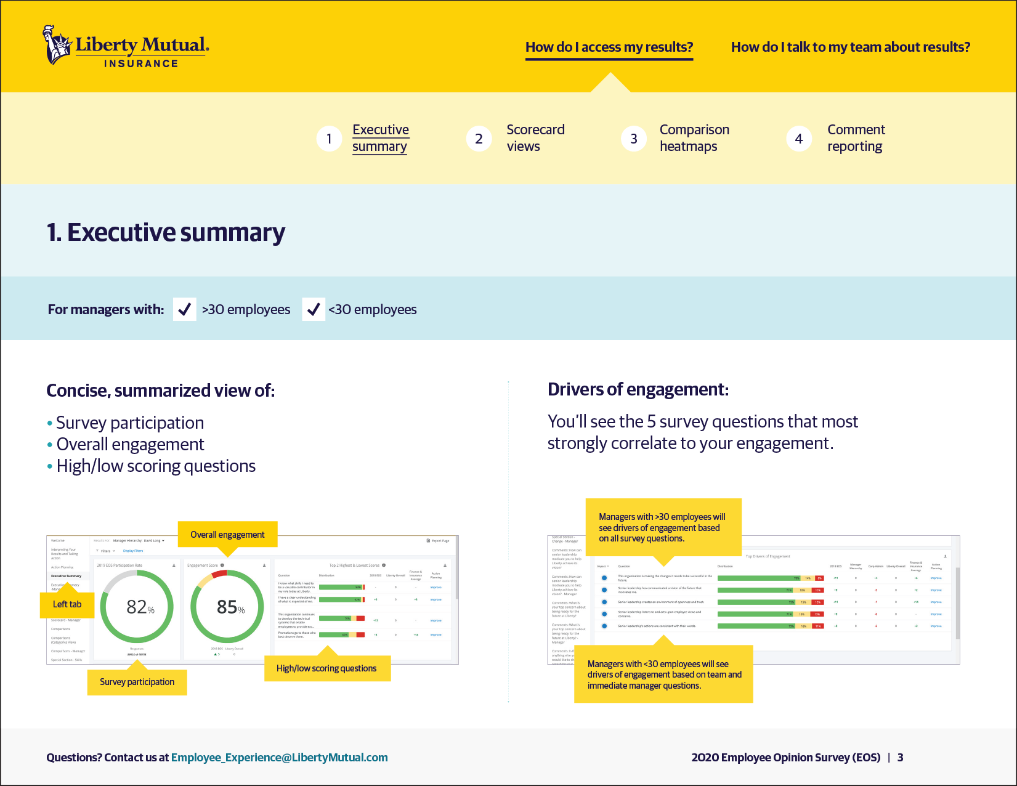Click the 'Managers with >30 employees' callout note
The image size is (1017, 786).
tap(663, 527)
